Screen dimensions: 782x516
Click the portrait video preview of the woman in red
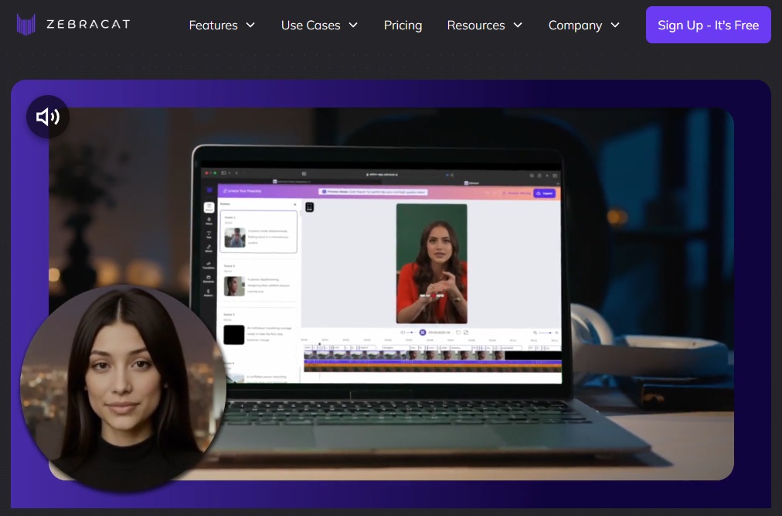pos(431,263)
